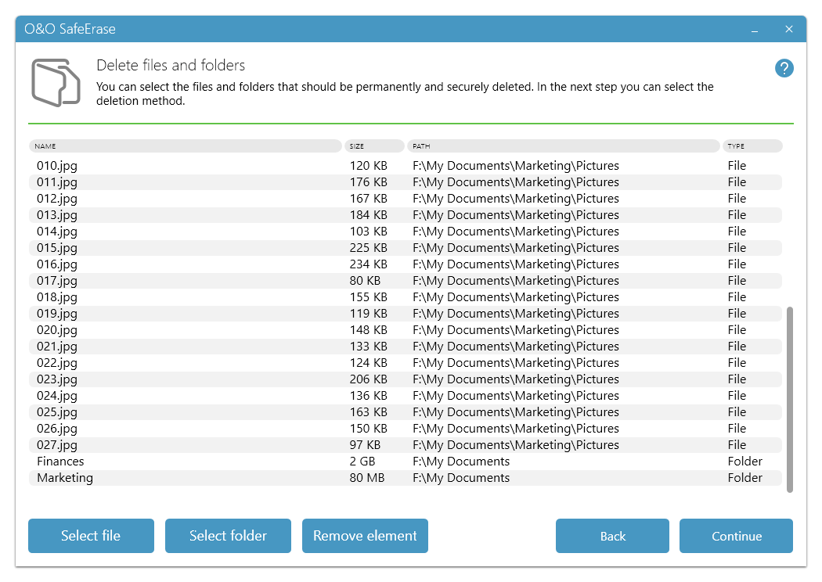Sort the list by the PATH column
822x582 pixels.
564,145
